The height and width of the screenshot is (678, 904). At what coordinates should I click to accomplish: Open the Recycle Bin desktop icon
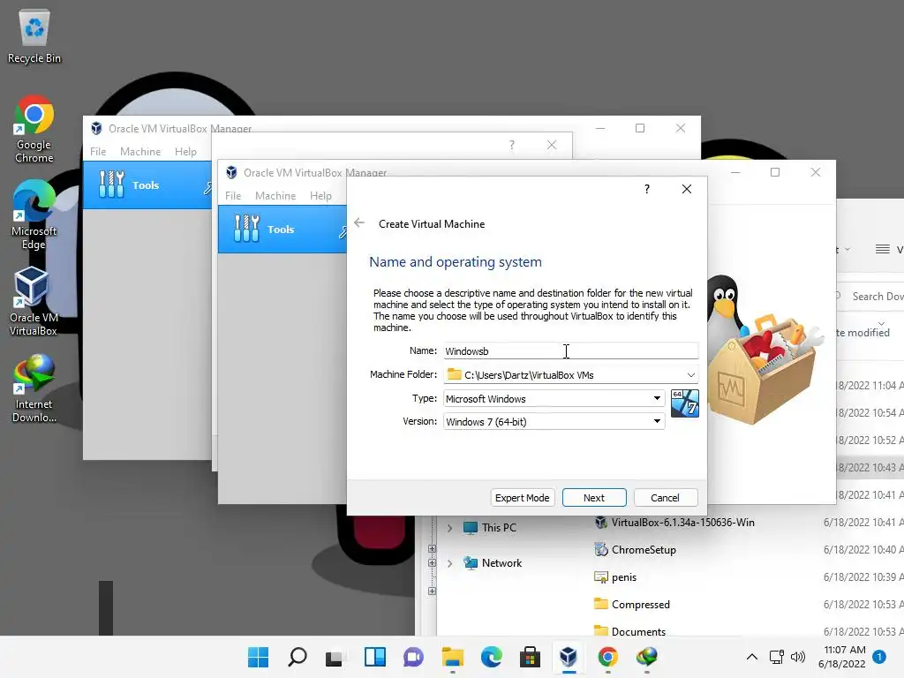[34, 37]
